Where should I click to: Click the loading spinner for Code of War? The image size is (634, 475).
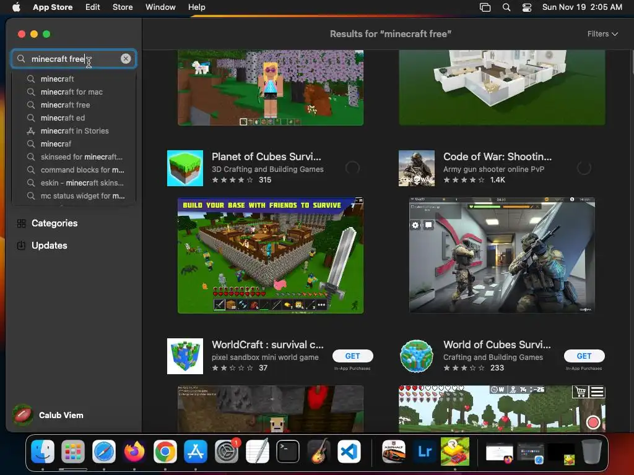[584, 168]
